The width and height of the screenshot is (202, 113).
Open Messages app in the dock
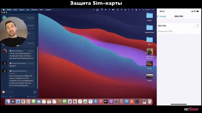33,102
